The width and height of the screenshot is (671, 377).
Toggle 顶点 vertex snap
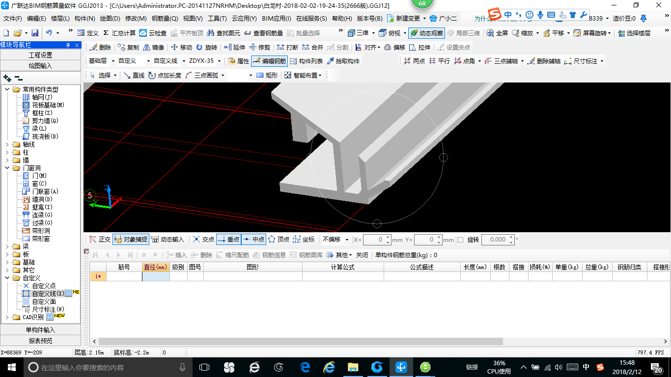click(279, 239)
